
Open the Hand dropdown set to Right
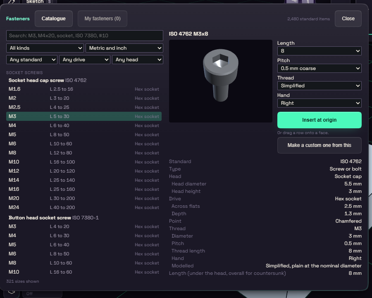click(x=320, y=103)
